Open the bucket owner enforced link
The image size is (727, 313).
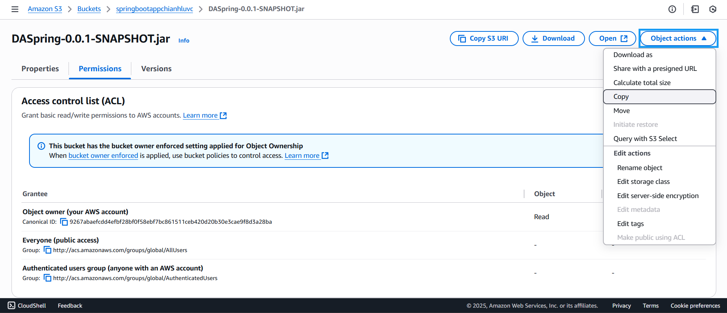tap(103, 156)
